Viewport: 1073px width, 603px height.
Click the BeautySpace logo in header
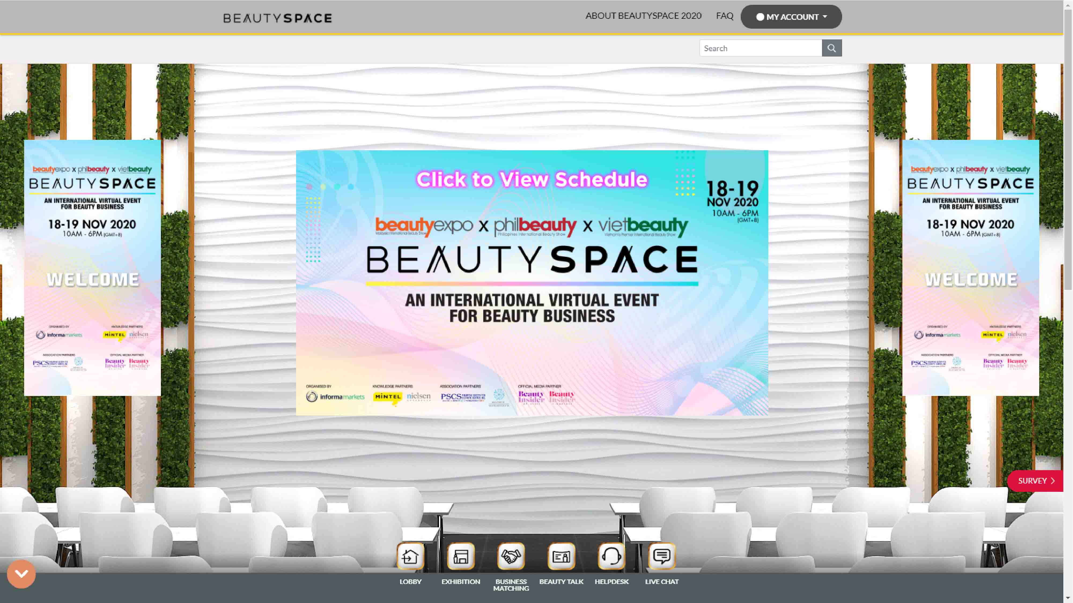[277, 18]
